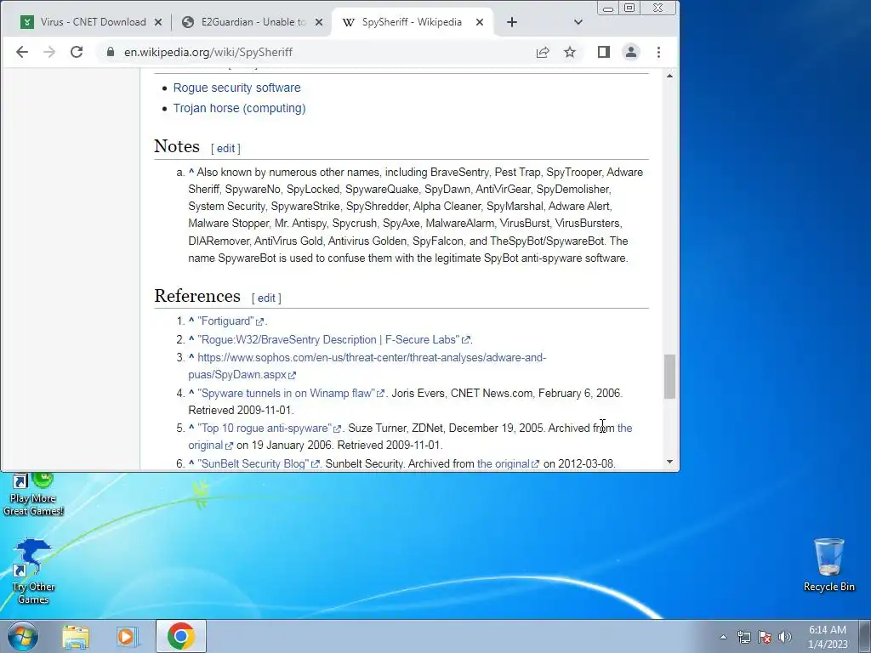The height and width of the screenshot is (653, 871).
Task: Go back using the browser back arrow
Action: 21,52
